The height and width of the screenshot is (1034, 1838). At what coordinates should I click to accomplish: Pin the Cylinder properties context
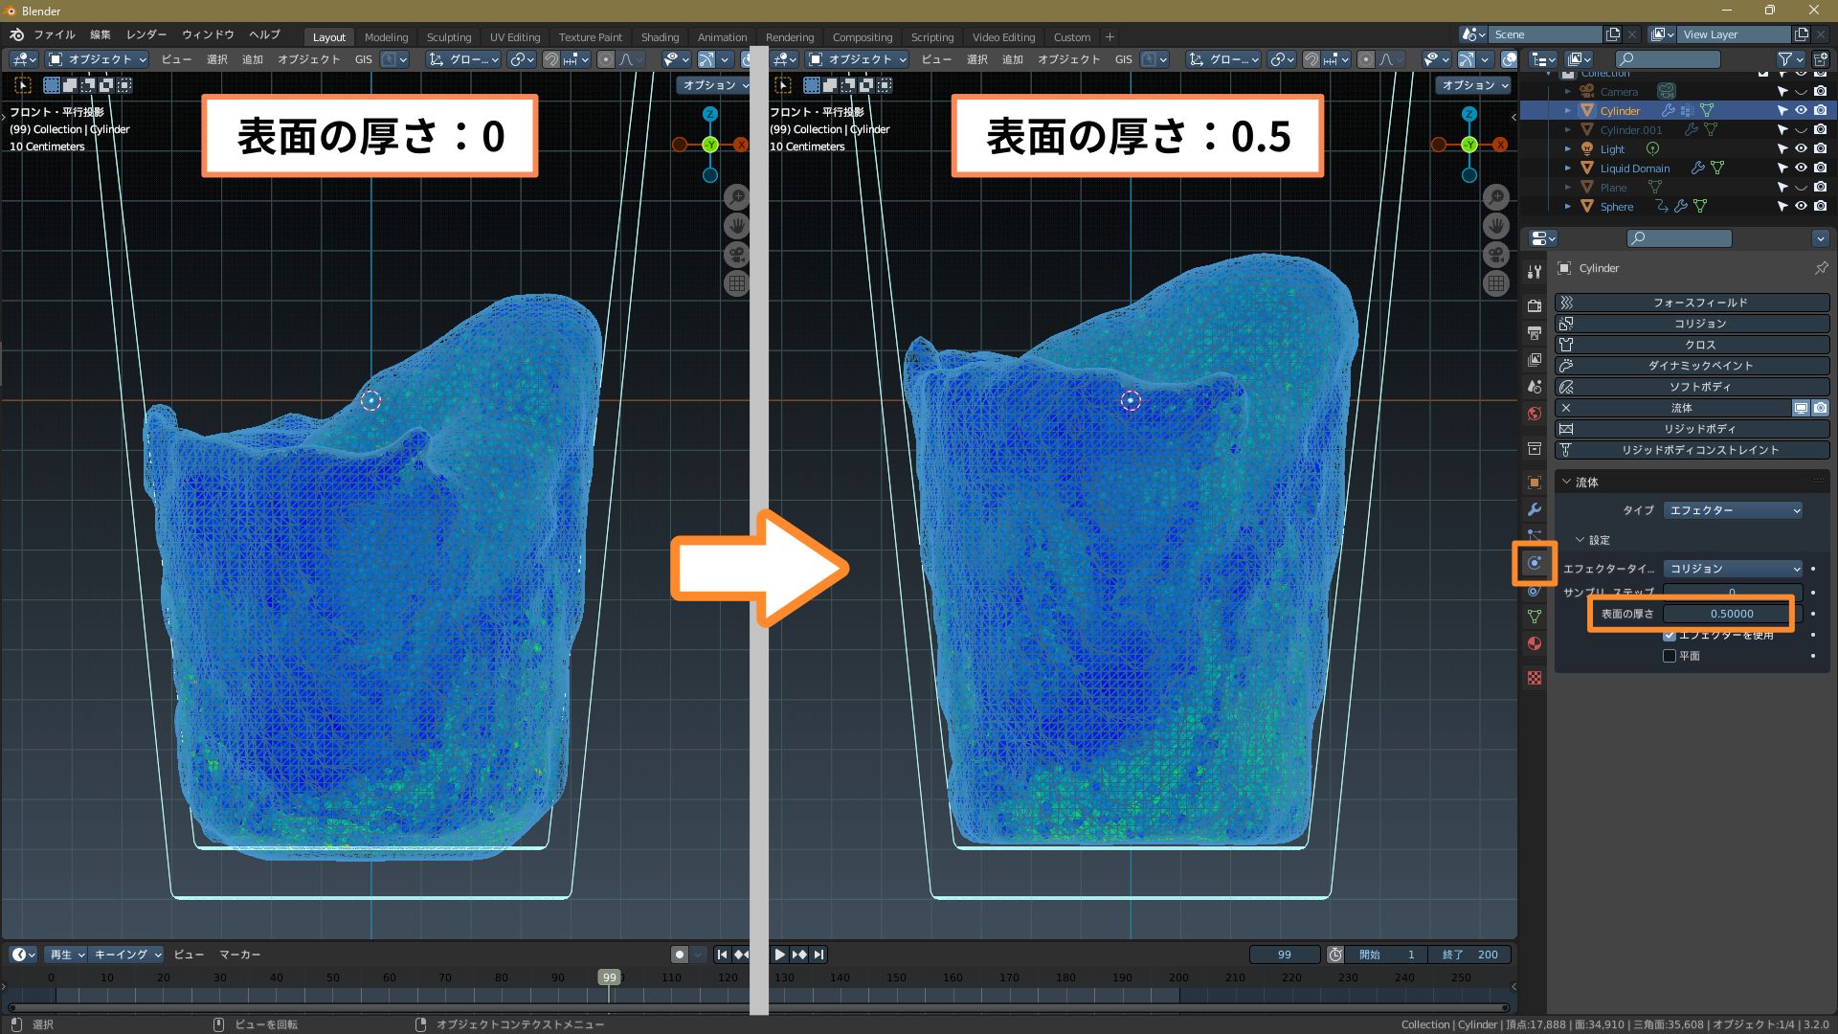click(1820, 268)
